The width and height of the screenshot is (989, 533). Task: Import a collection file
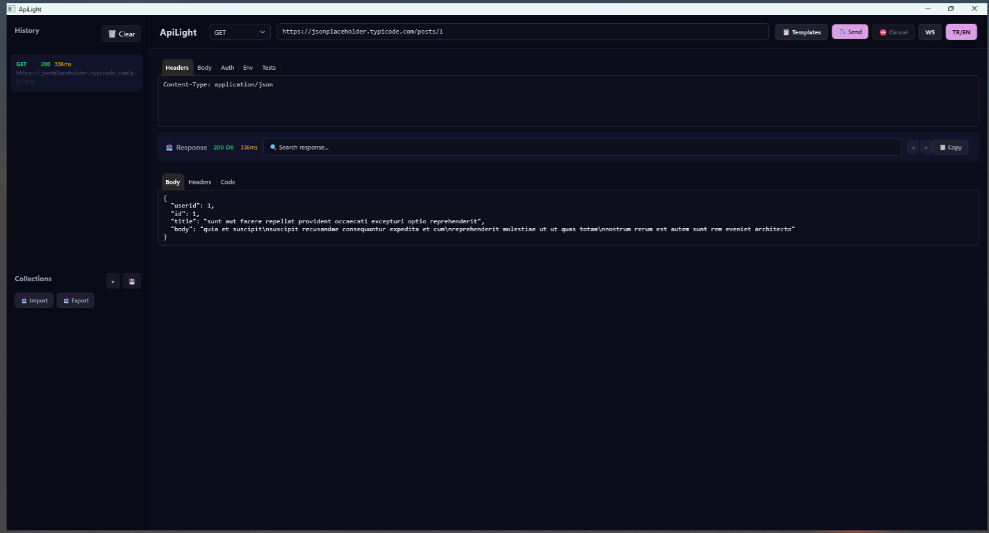(34, 300)
